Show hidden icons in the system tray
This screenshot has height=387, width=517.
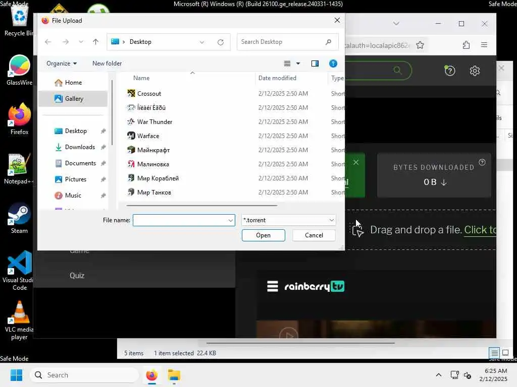pos(439,375)
